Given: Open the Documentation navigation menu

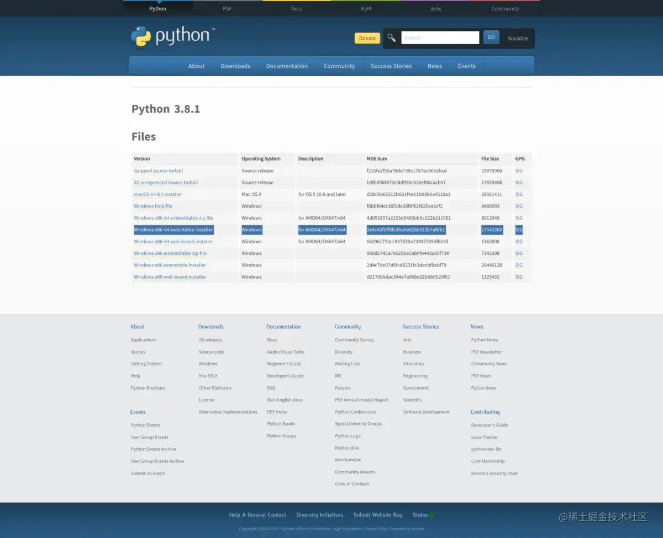Looking at the screenshot, I should 287,66.
